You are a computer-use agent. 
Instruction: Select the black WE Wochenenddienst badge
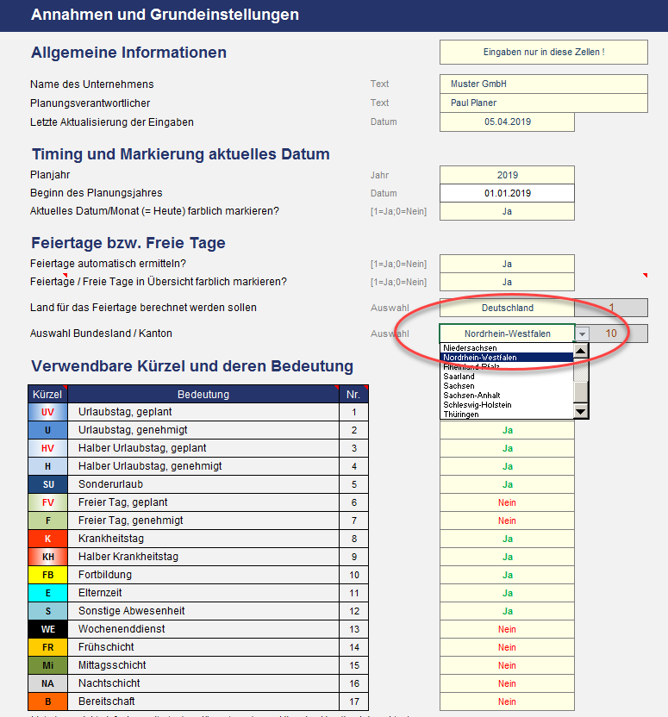(47, 629)
